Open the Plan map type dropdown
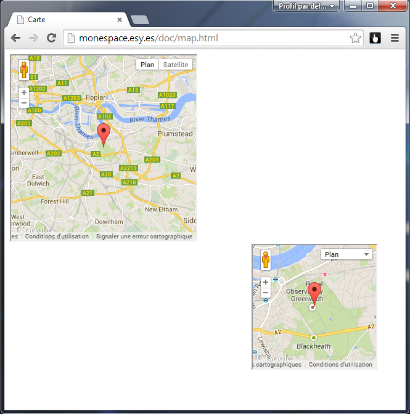410x414 pixels. coord(346,254)
